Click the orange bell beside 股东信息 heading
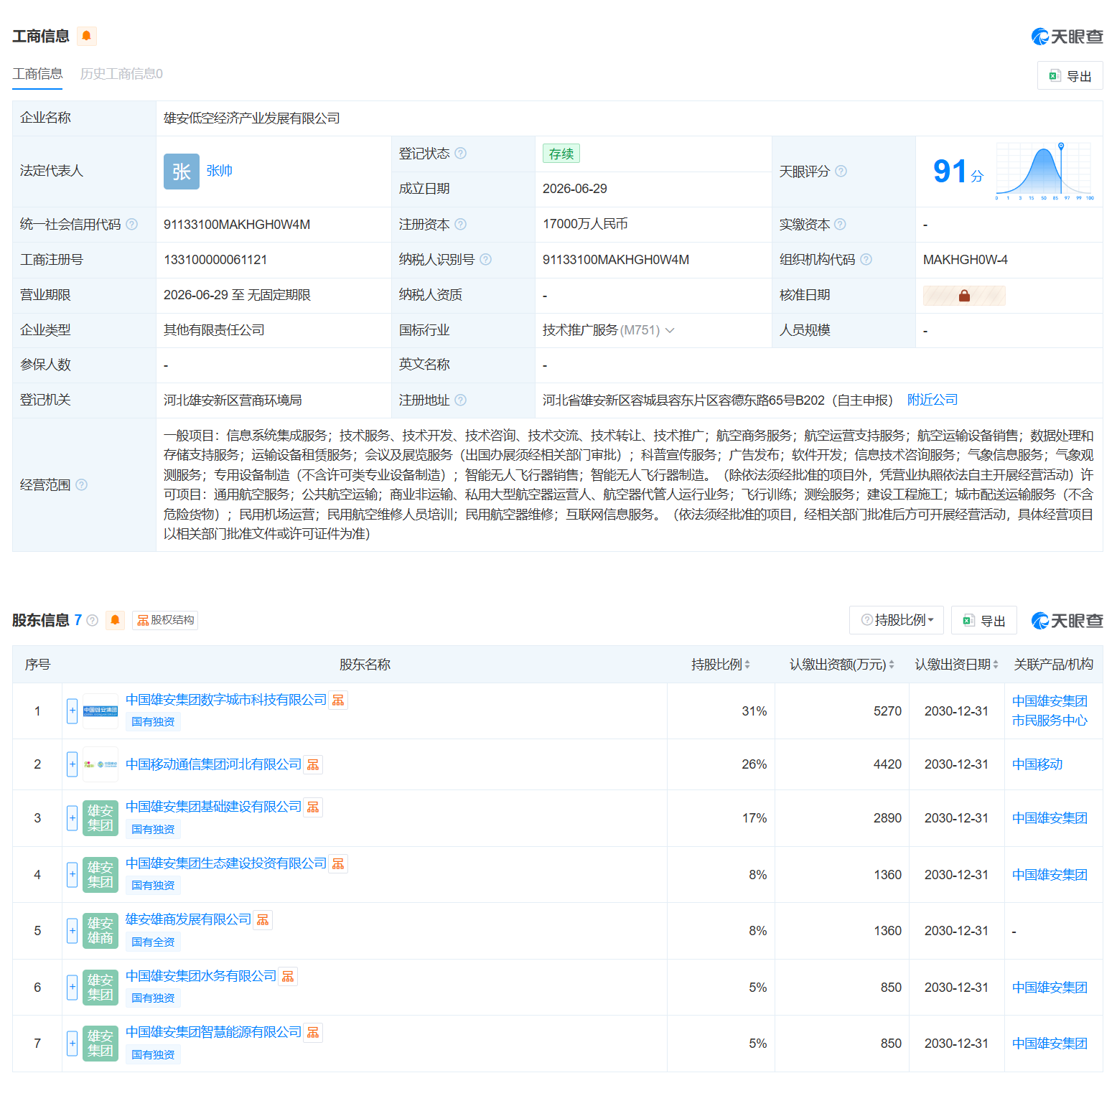1117x1106 pixels. [115, 620]
